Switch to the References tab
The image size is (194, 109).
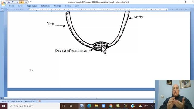pyautogui.click(x=45, y=6)
